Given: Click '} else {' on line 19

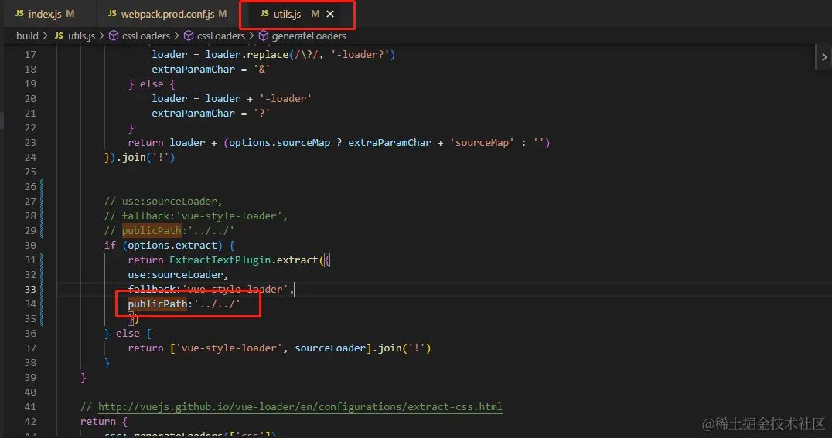Looking at the screenshot, I should tap(152, 84).
